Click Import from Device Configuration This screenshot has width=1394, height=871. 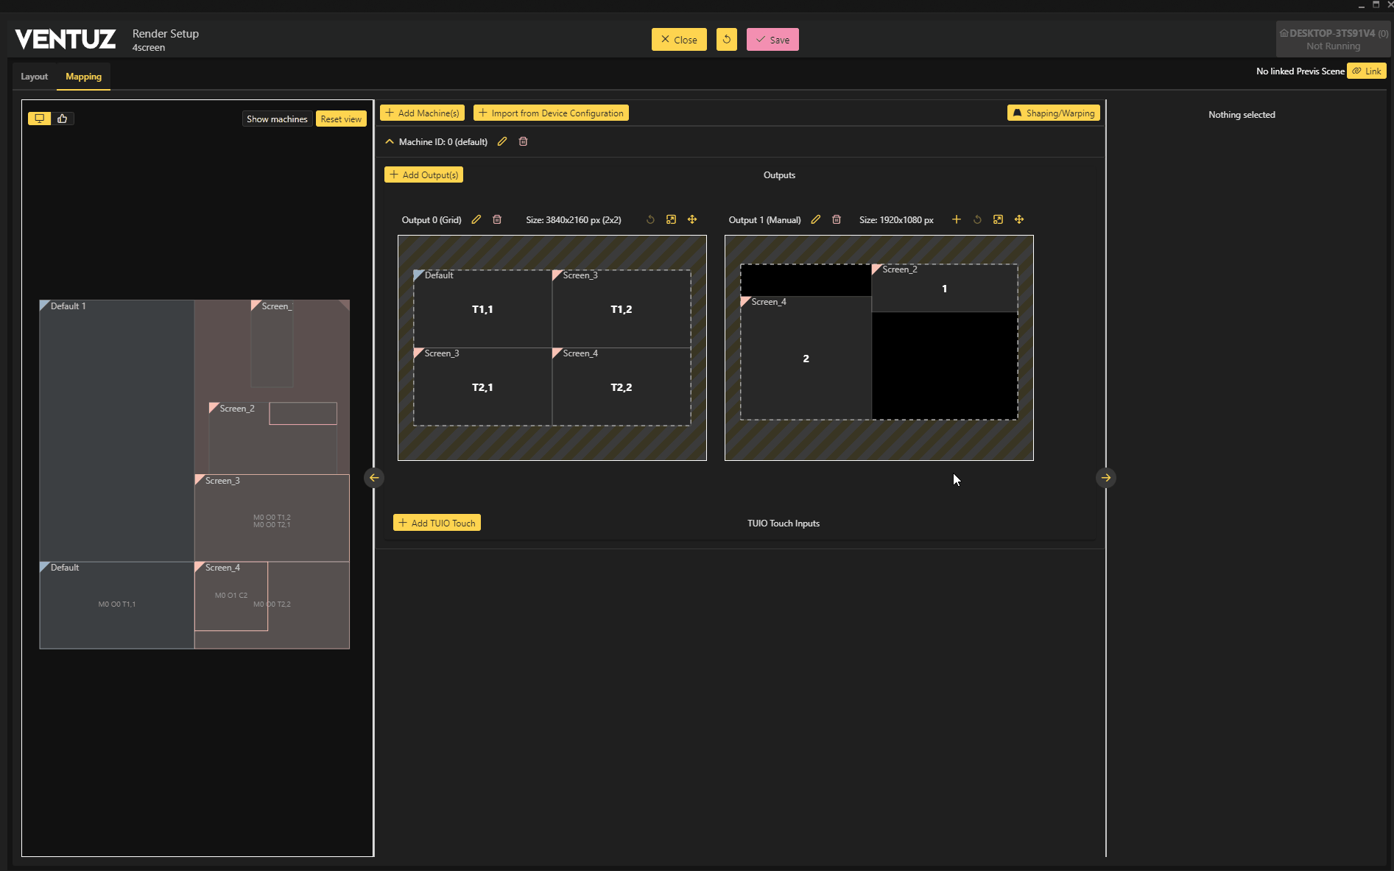(551, 113)
